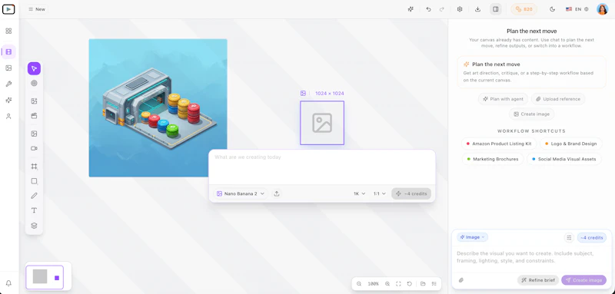Open canvas settings gear
Viewport: 615px width, 294px height.
[x=460, y=9]
